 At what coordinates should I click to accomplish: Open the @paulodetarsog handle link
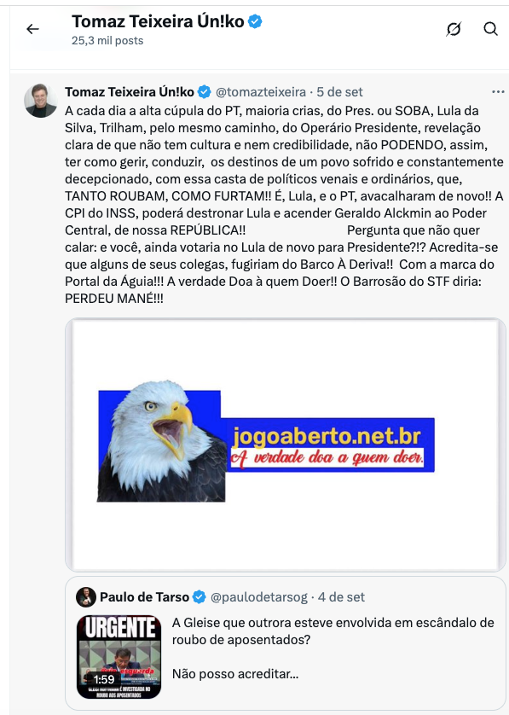(259, 597)
